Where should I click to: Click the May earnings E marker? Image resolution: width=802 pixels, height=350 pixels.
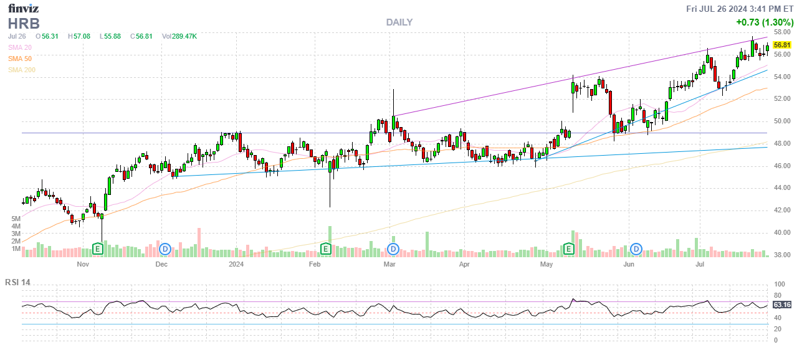(568, 249)
